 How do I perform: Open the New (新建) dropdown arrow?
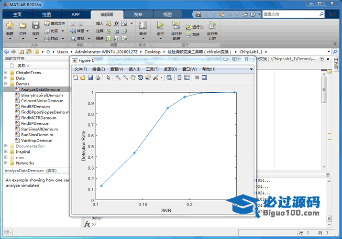click(10, 39)
